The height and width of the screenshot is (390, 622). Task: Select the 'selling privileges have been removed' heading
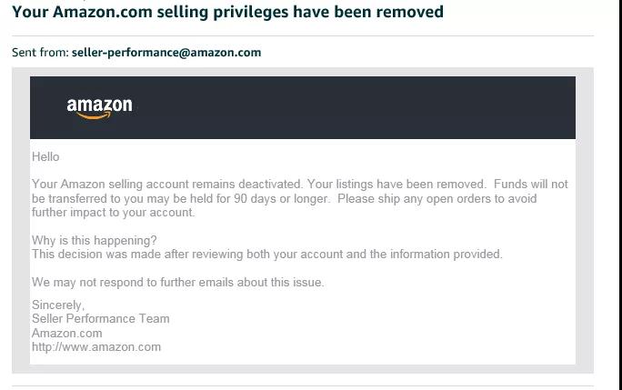(x=300, y=12)
